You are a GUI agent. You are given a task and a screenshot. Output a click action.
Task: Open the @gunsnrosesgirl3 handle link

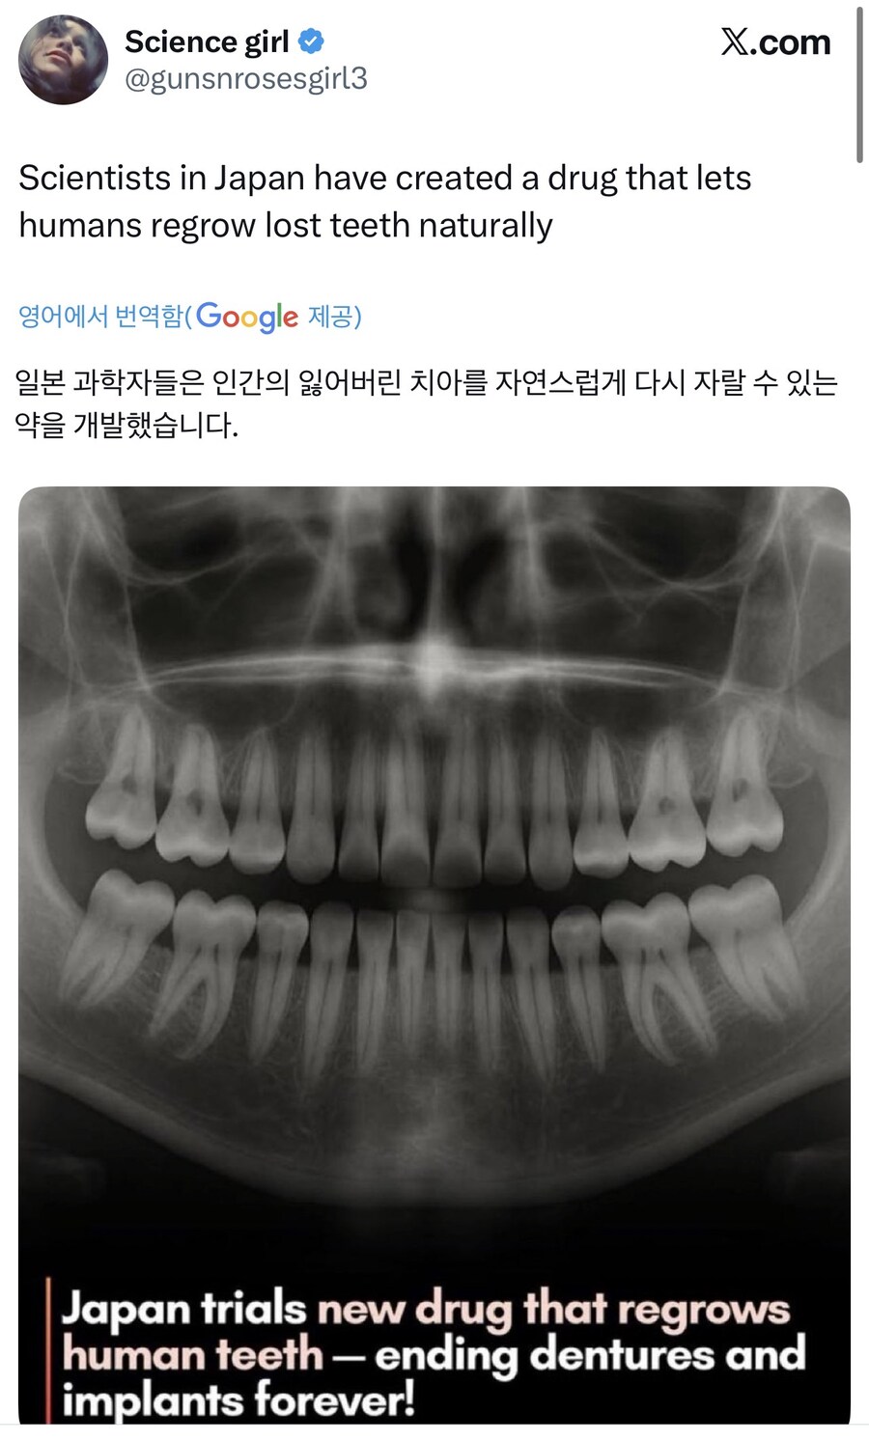click(x=246, y=79)
